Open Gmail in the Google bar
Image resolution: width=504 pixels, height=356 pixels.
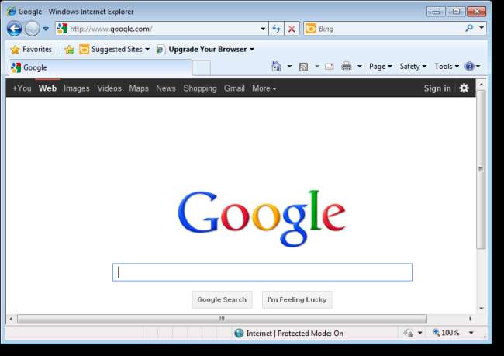pyautogui.click(x=234, y=88)
